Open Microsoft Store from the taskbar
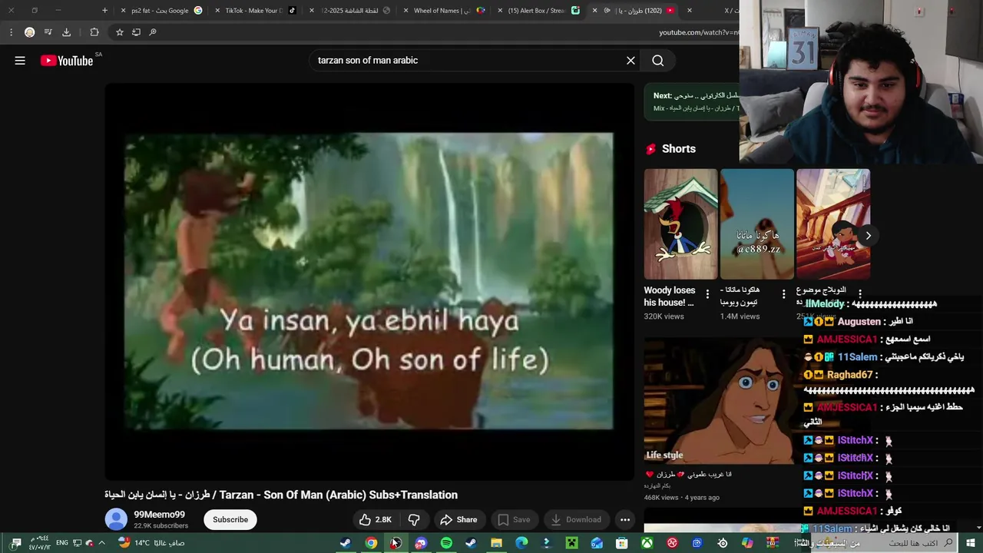 pos(622,543)
